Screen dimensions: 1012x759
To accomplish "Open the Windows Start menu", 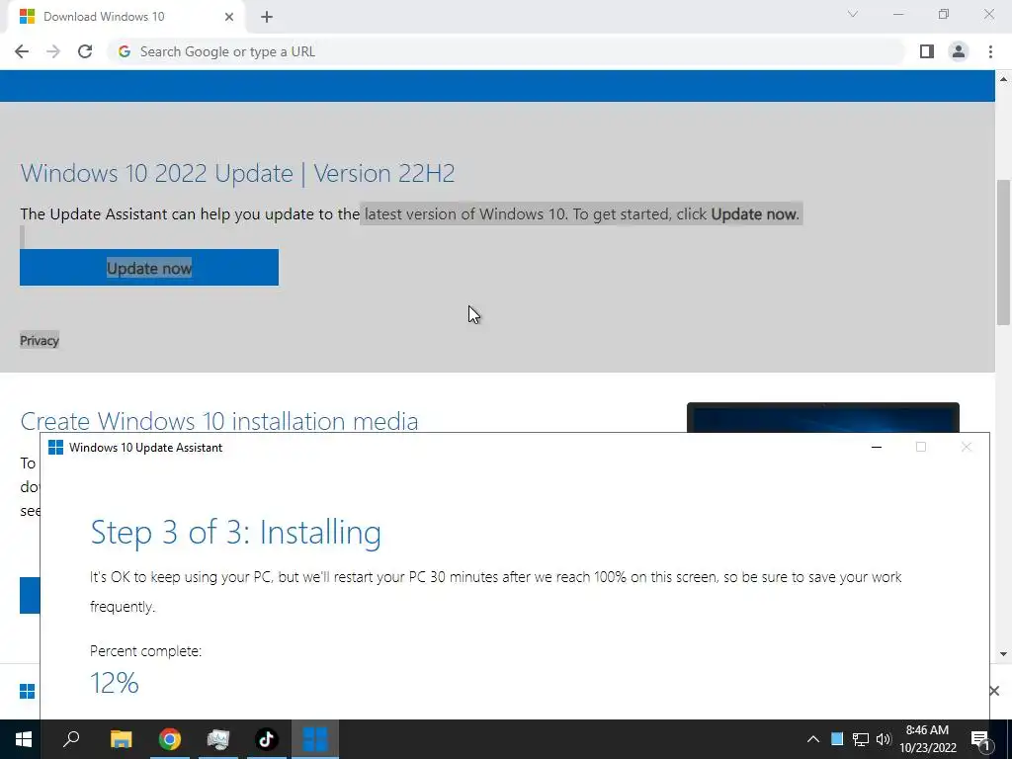I will [24, 739].
